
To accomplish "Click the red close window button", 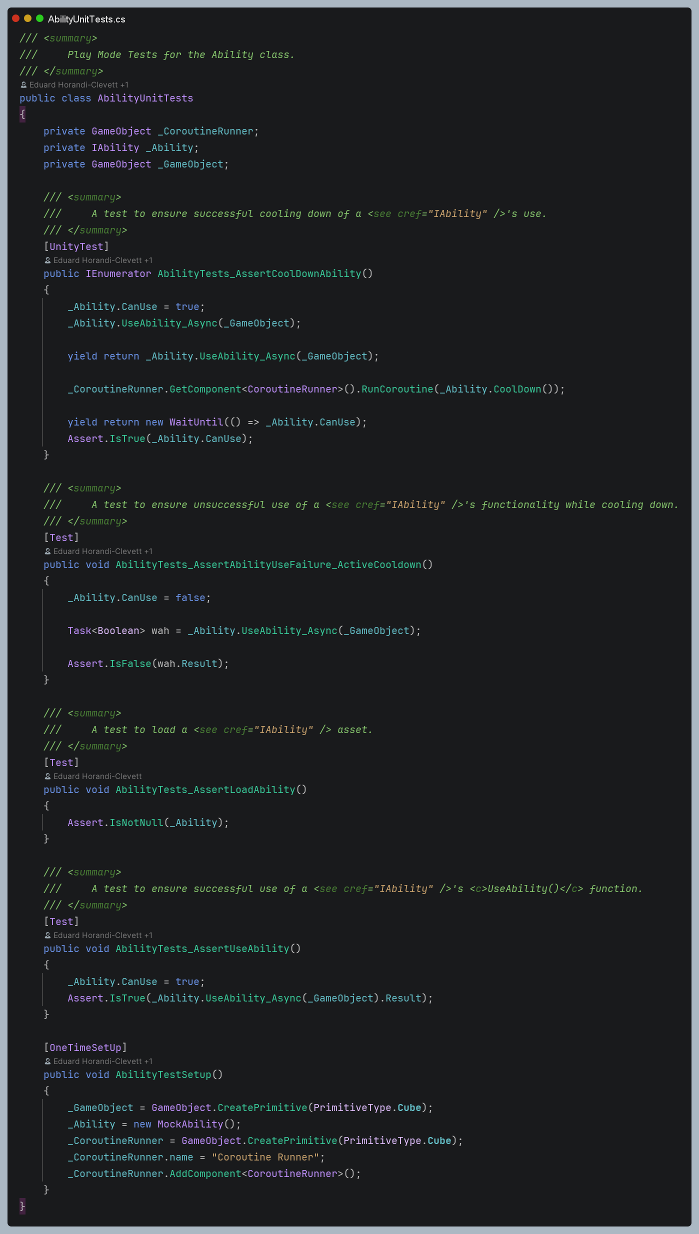I will point(16,18).
